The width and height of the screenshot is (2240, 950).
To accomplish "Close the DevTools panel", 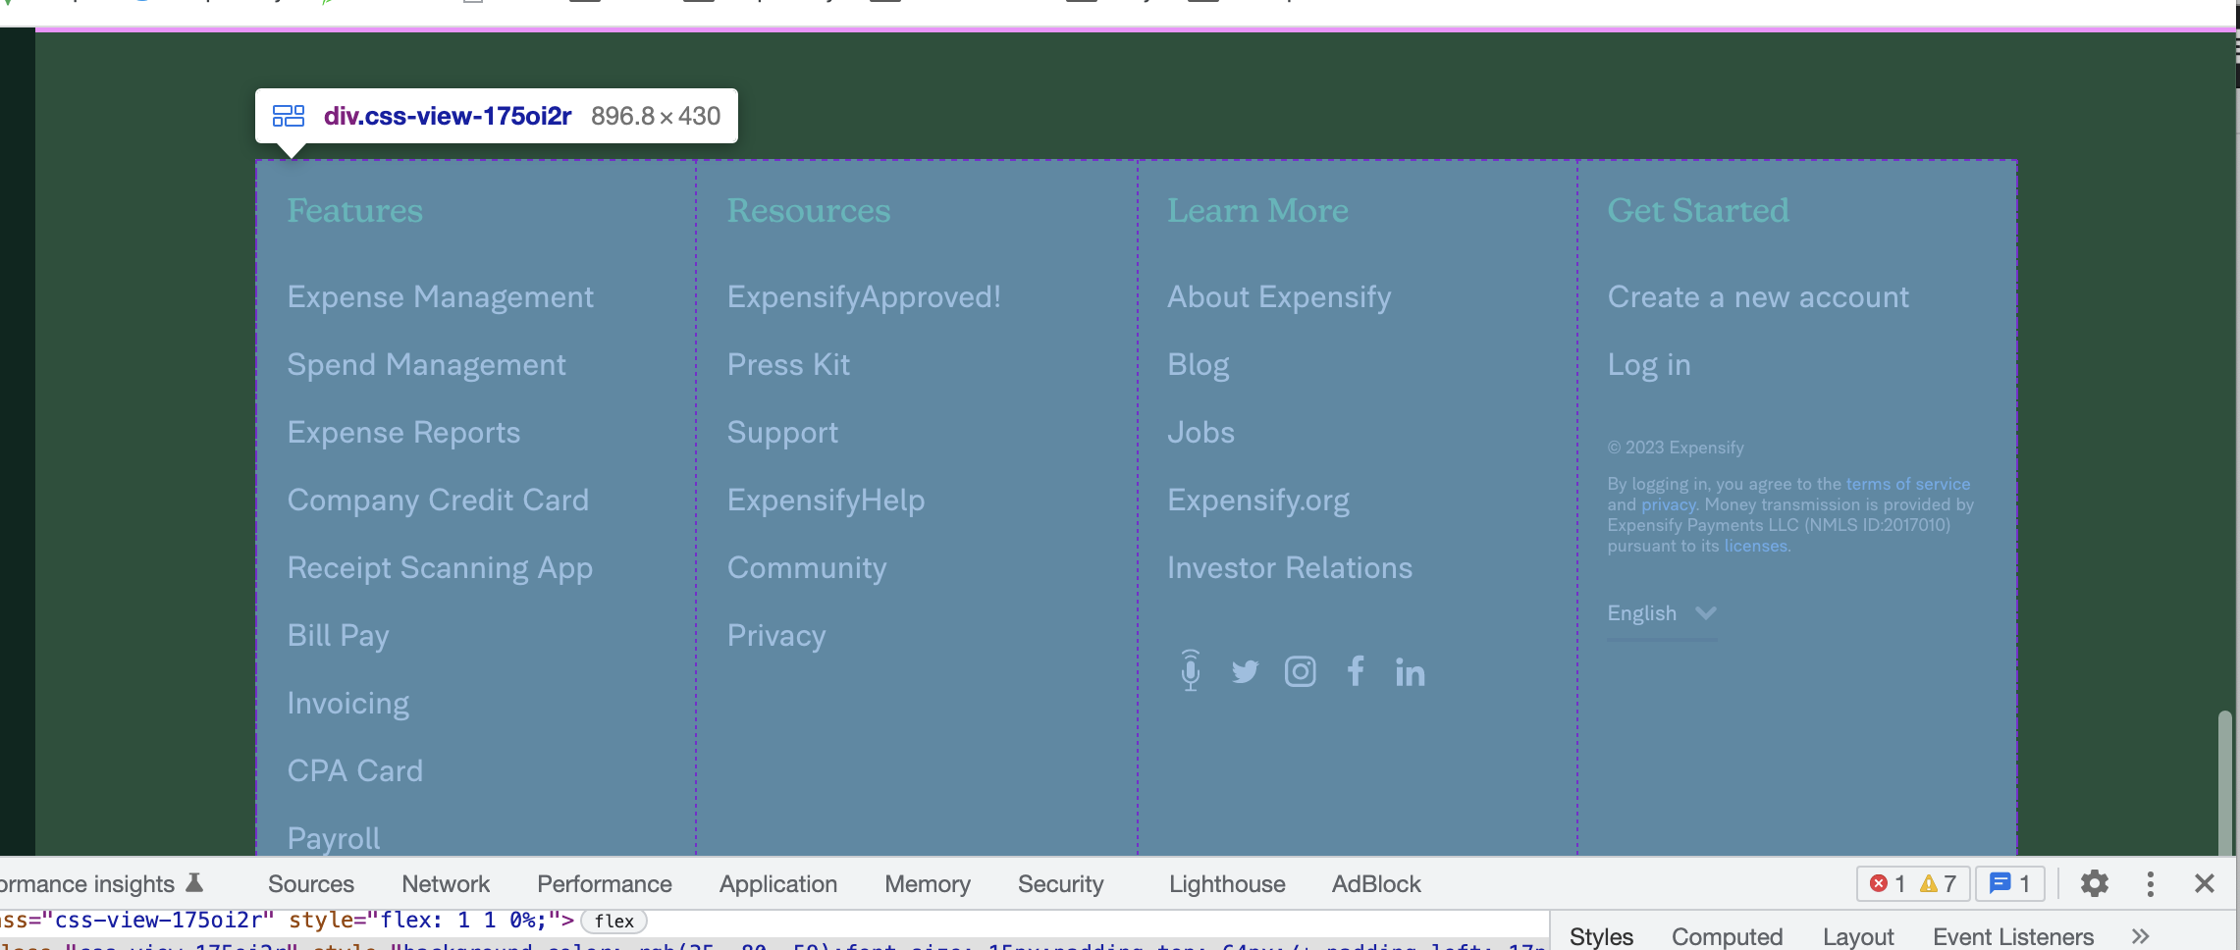I will (x=2204, y=884).
